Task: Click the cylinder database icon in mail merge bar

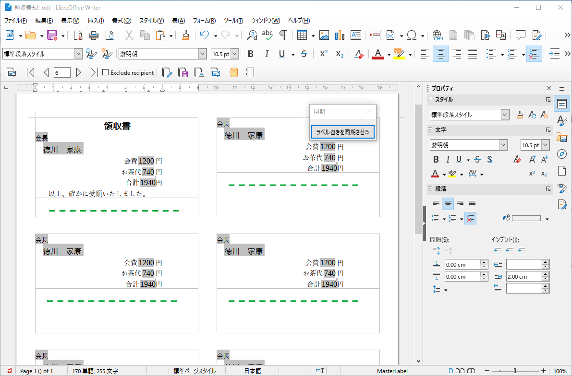Action: pyautogui.click(x=234, y=72)
